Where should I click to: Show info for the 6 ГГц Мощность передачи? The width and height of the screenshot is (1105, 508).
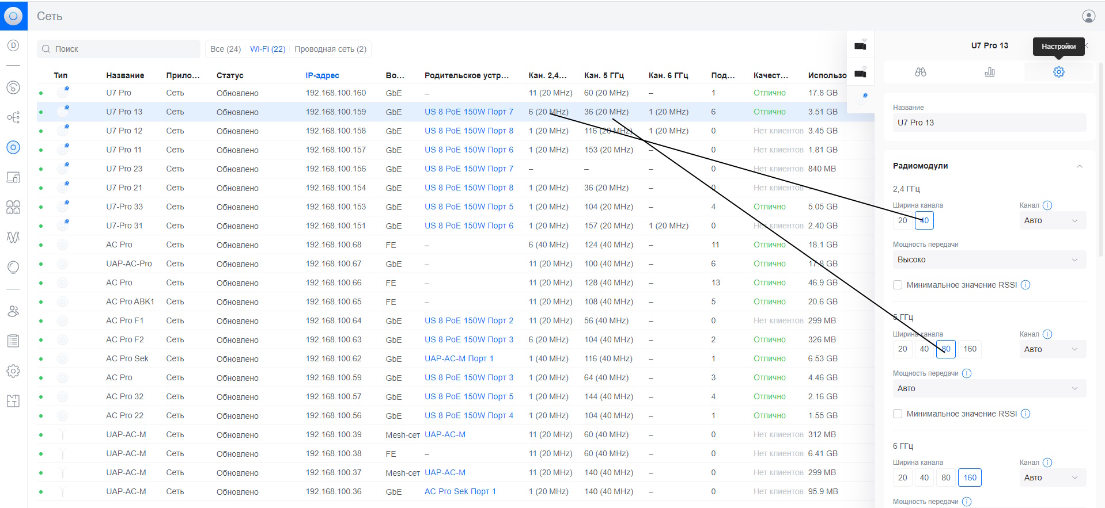tap(967, 502)
